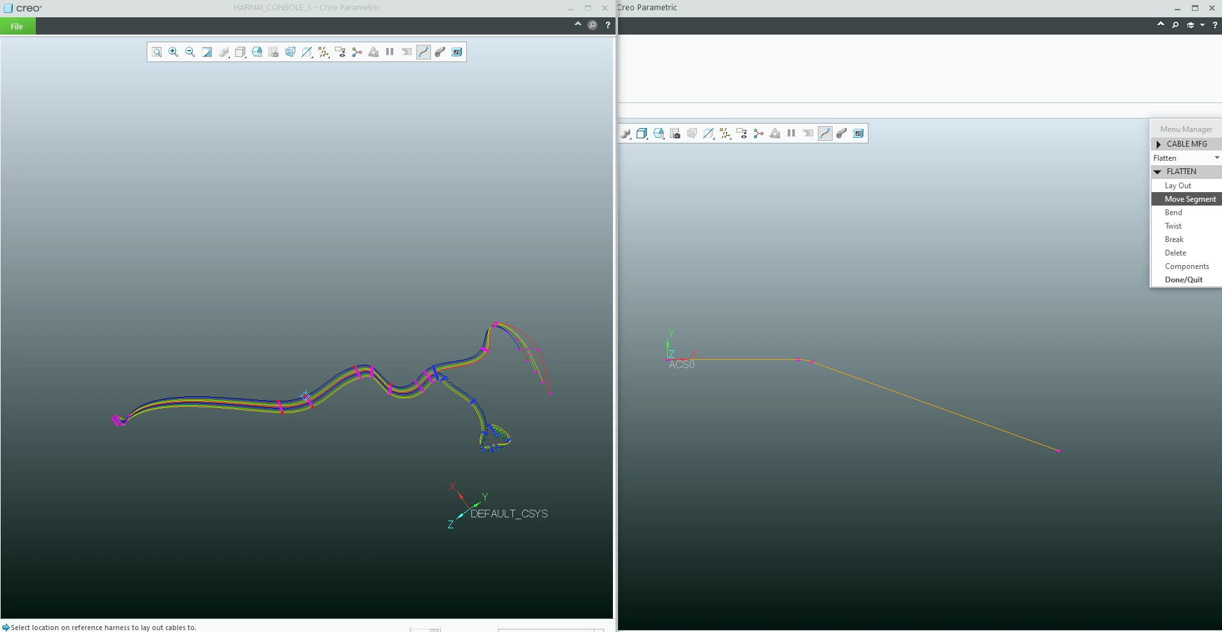Image resolution: width=1222 pixels, height=632 pixels.
Task: Click command search icon in right window
Action: coord(1175,25)
